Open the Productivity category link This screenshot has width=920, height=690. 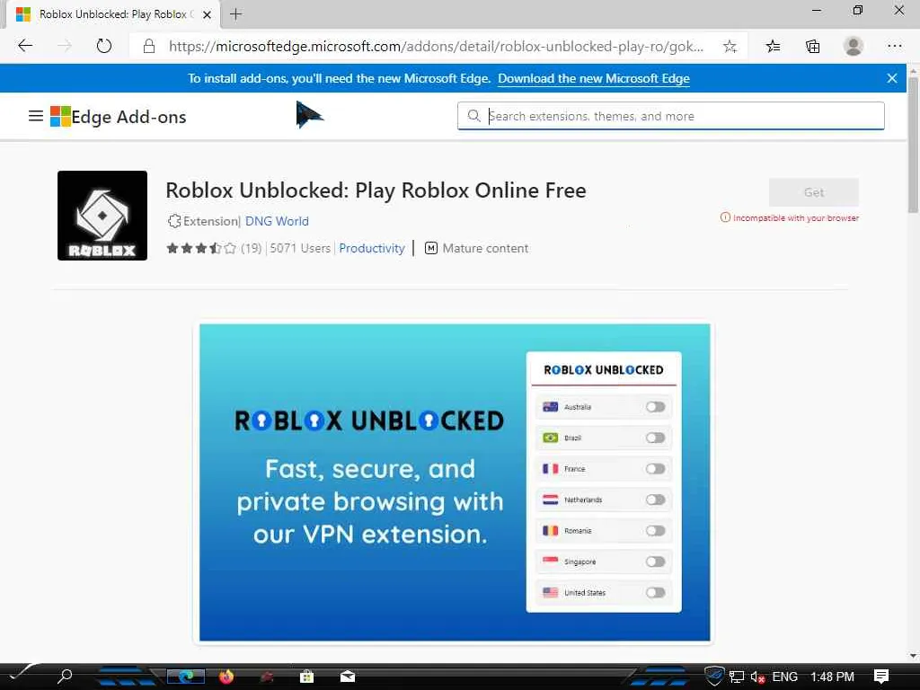(x=372, y=248)
